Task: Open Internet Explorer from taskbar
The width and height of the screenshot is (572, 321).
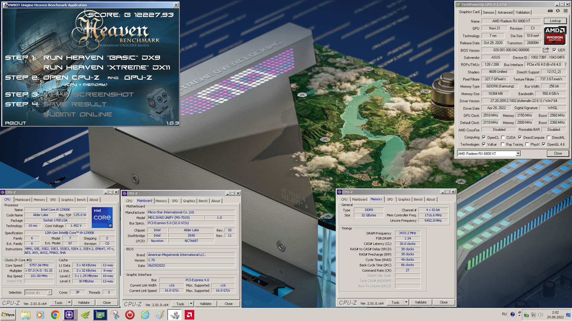Action: point(145,315)
